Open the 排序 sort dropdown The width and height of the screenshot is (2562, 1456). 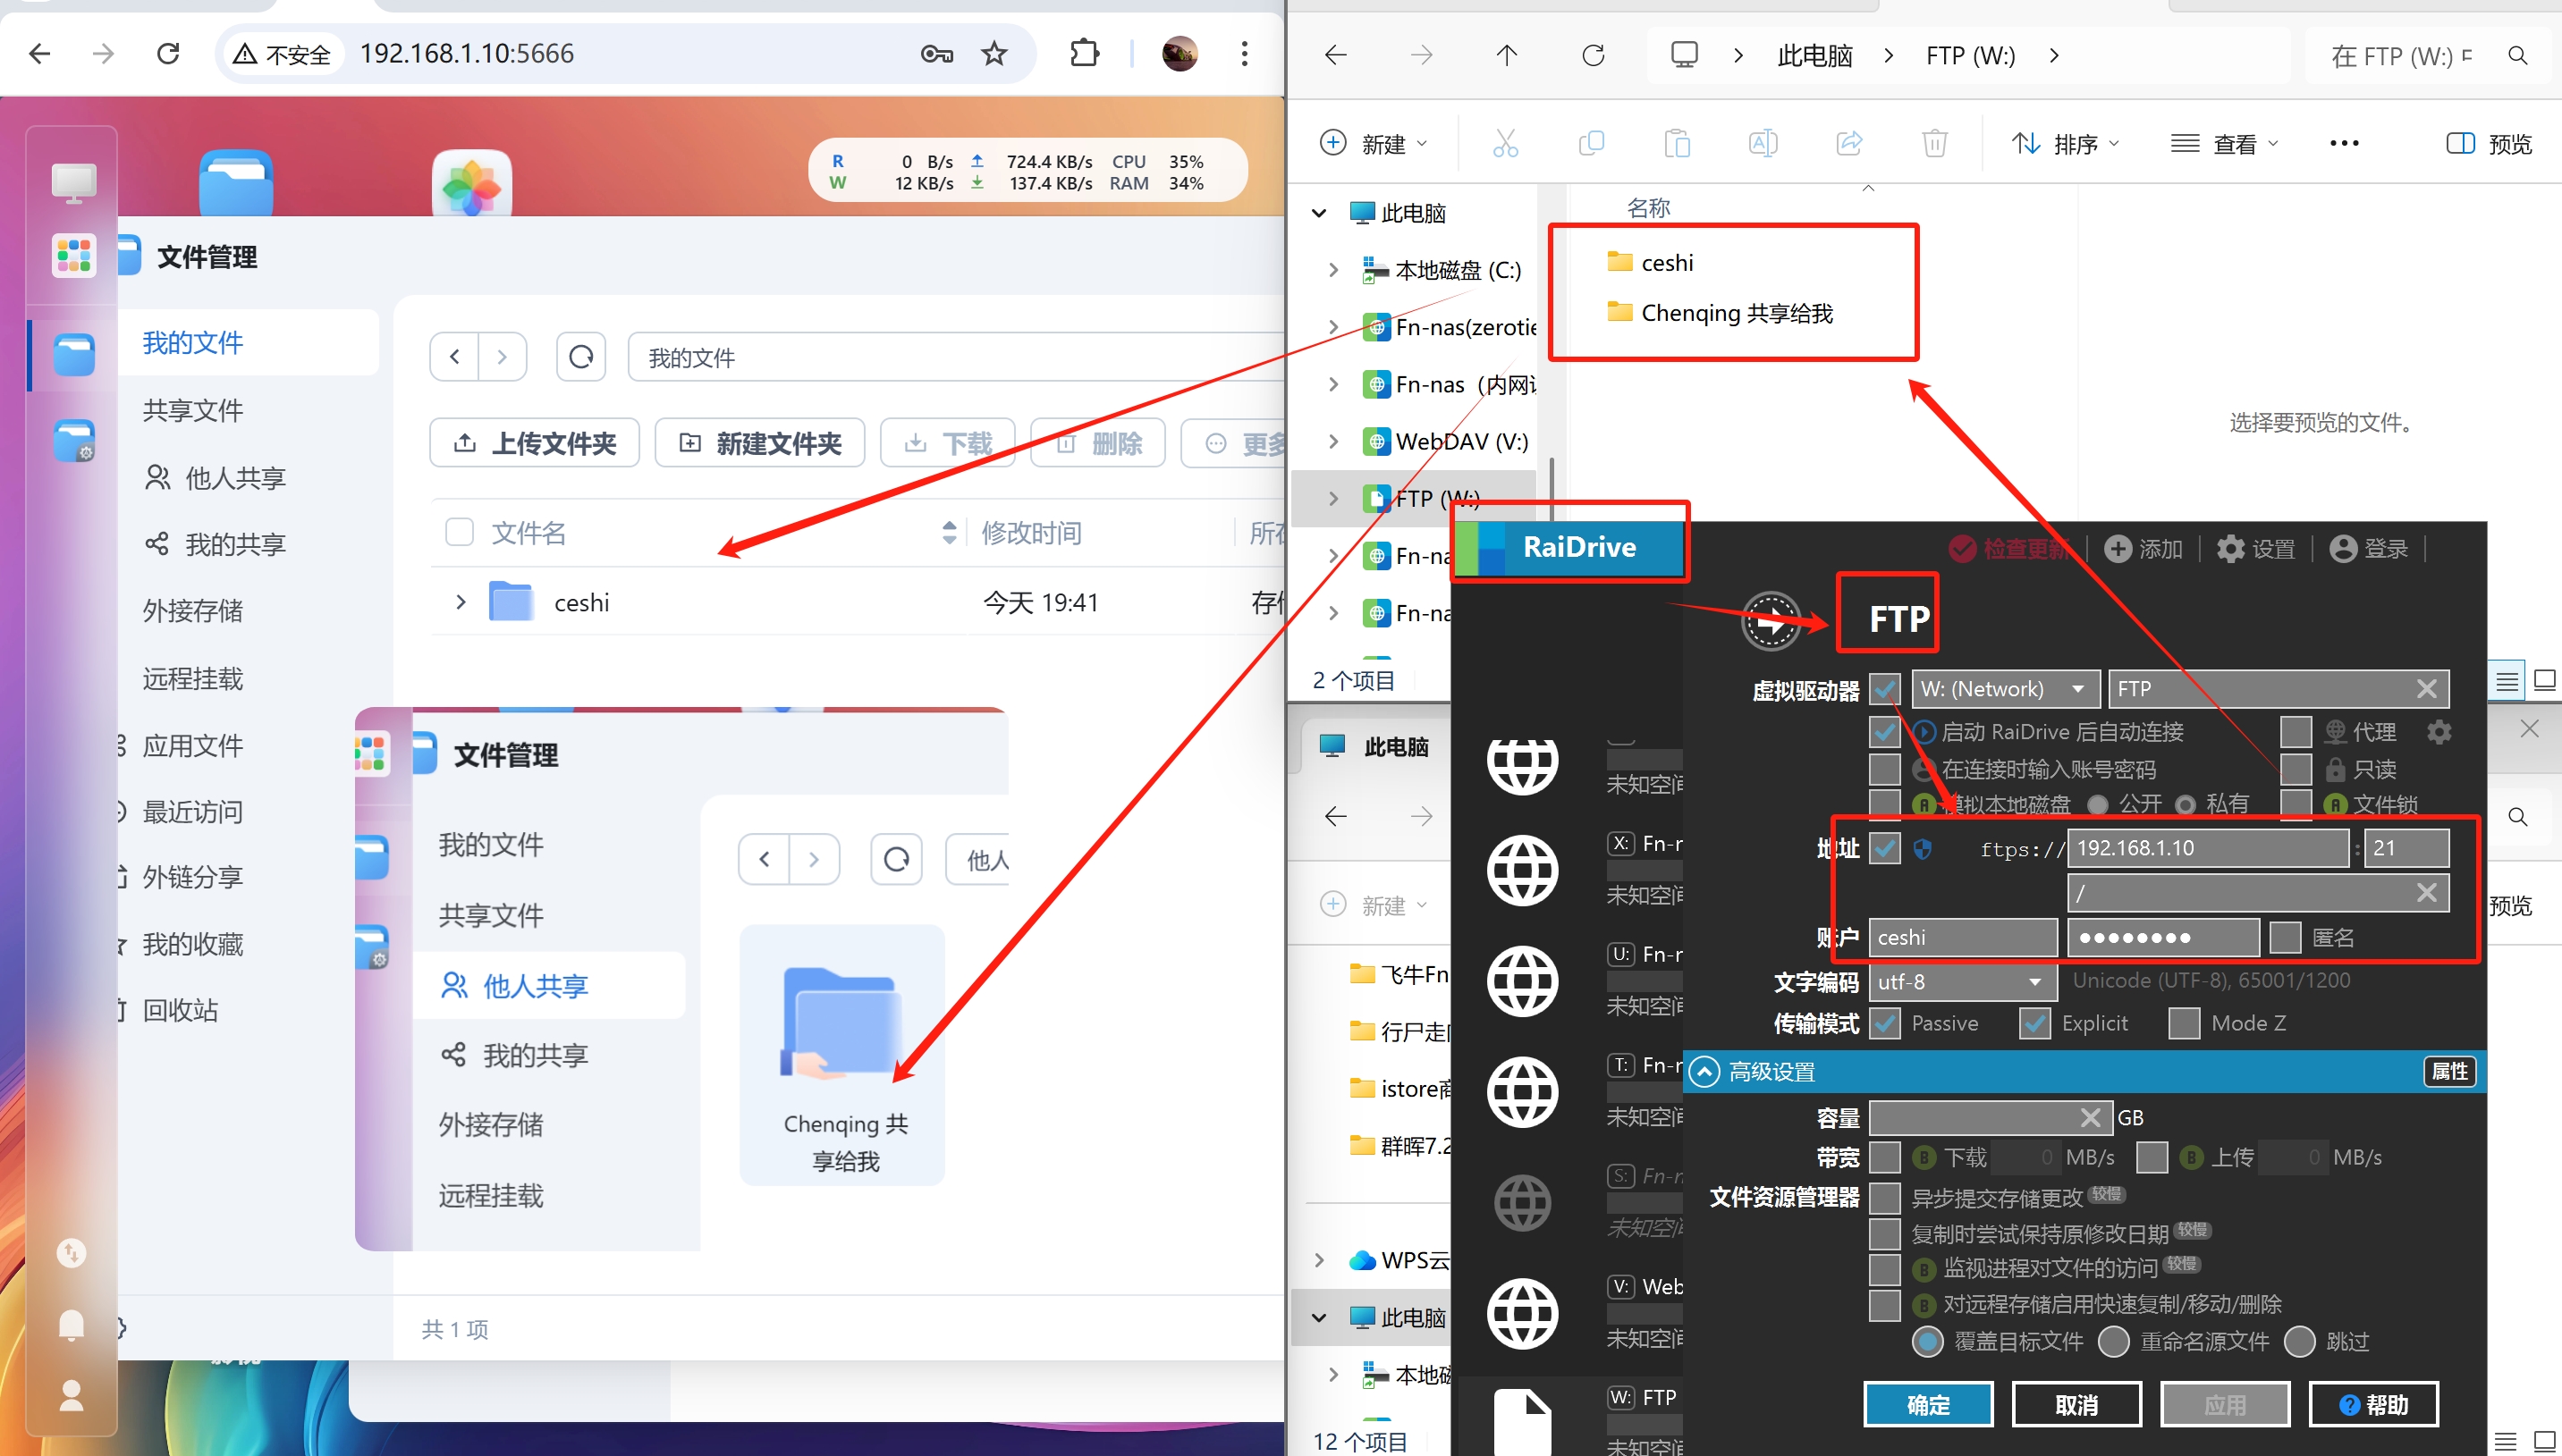pyautogui.click(x=2066, y=144)
